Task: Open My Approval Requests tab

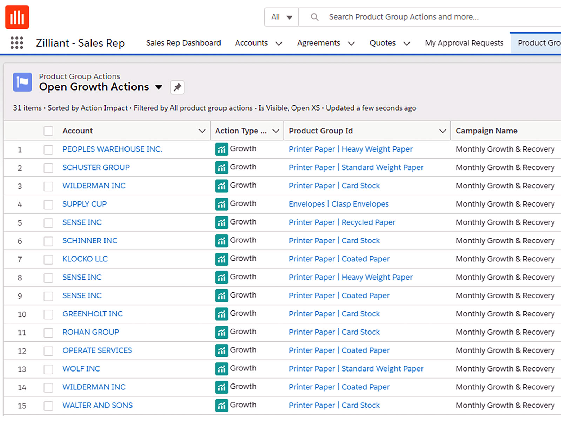Action: click(464, 43)
